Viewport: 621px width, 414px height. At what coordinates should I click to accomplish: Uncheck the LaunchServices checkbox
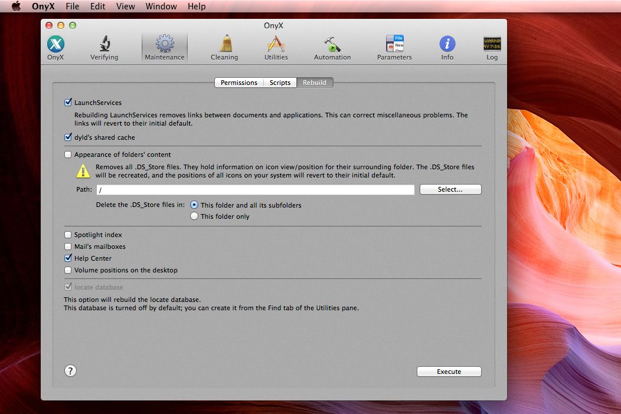pos(68,103)
